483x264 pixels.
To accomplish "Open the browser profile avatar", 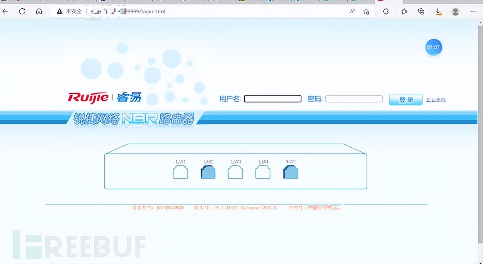I will point(455,12).
